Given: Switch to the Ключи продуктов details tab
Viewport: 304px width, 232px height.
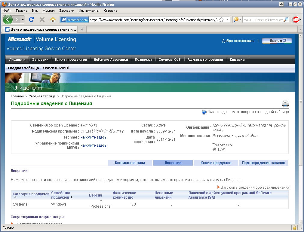Looking at the screenshot, I should (x=216, y=163).
